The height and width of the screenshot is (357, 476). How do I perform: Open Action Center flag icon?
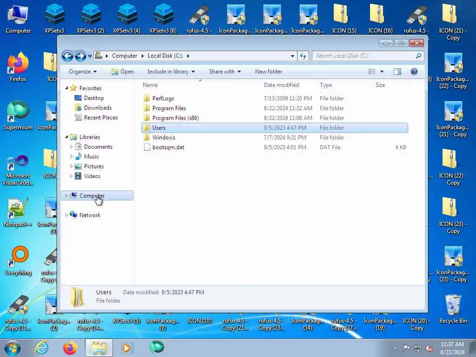[406, 348]
